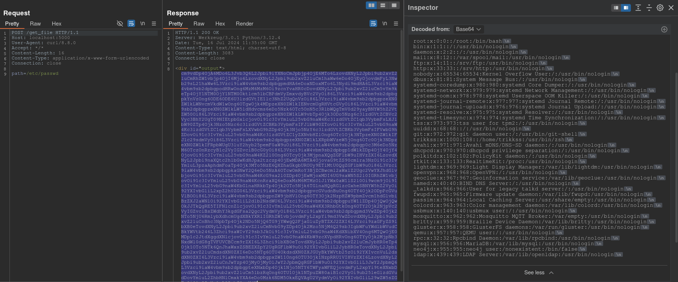Open the Base64 decoding dropdown
The width and height of the screenshot is (678, 282).
click(468, 29)
